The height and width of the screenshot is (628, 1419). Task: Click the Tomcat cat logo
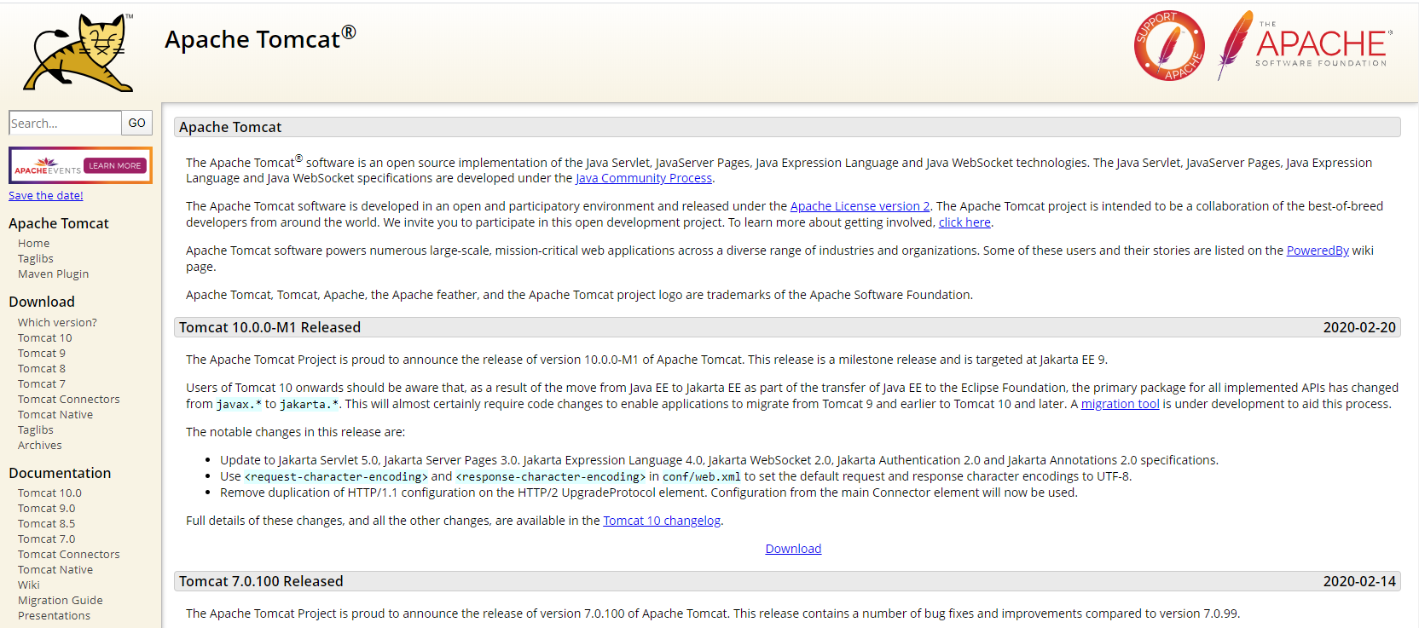tap(78, 53)
